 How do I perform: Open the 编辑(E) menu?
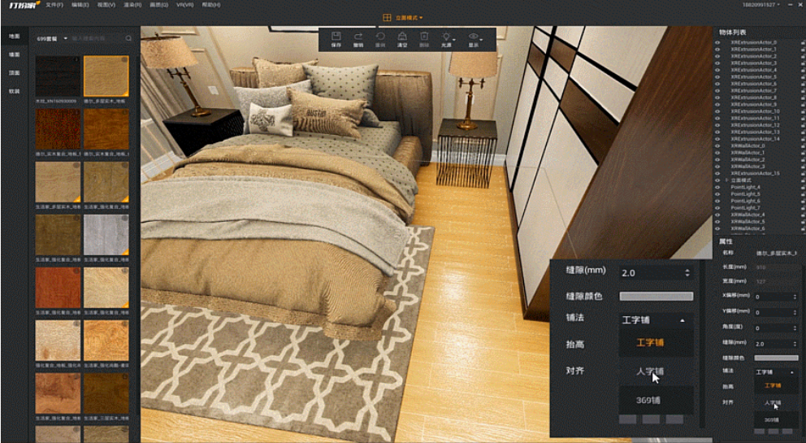[80, 5]
